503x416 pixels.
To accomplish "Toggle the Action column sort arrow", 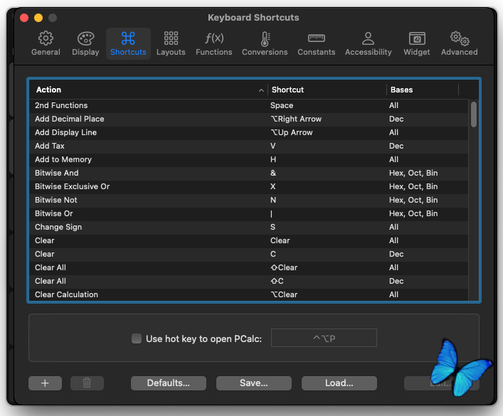I will [x=261, y=90].
